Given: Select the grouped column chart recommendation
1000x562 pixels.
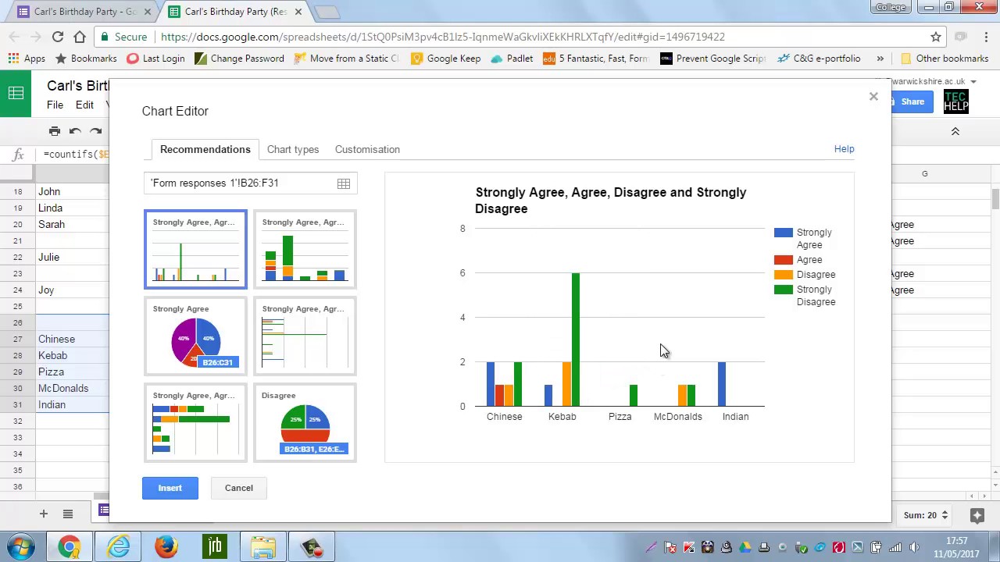Looking at the screenshot, I should 195,249.
